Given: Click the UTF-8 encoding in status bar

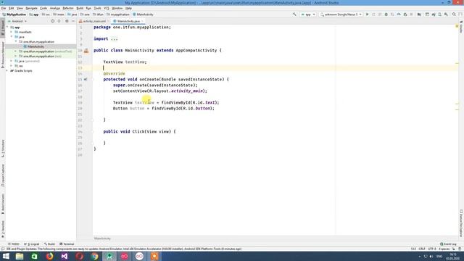Looking at the screenshot, I should (432, 249).
